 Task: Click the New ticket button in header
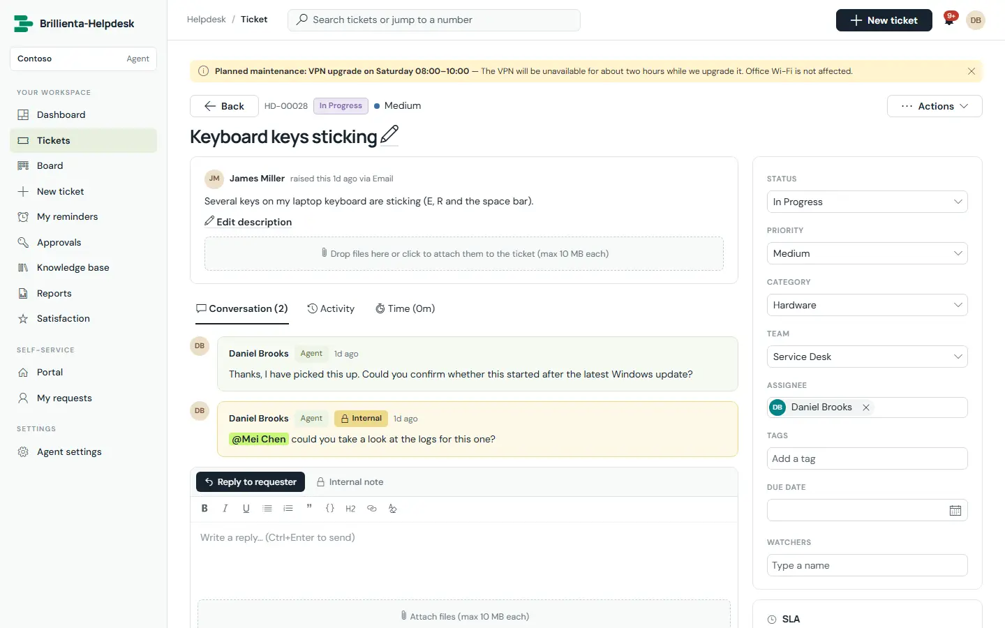click(884, 20)
